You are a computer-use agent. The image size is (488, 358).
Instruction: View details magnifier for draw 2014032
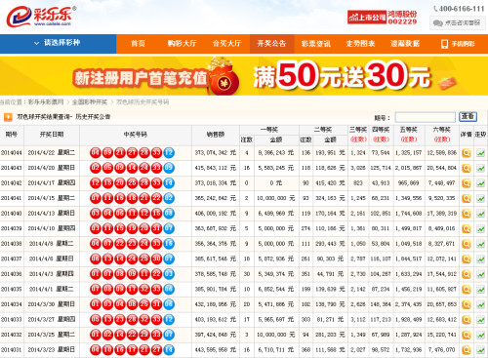[467, 335]
